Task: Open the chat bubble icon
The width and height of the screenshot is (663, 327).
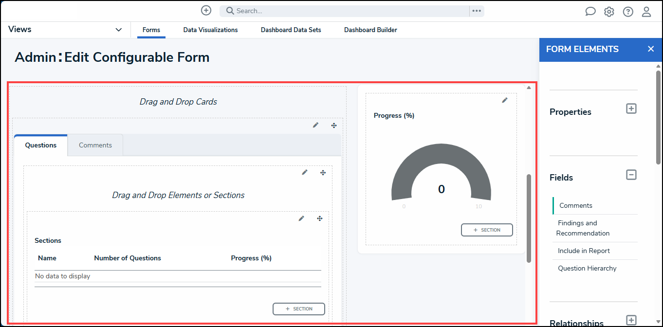Action: pos(590,12)
